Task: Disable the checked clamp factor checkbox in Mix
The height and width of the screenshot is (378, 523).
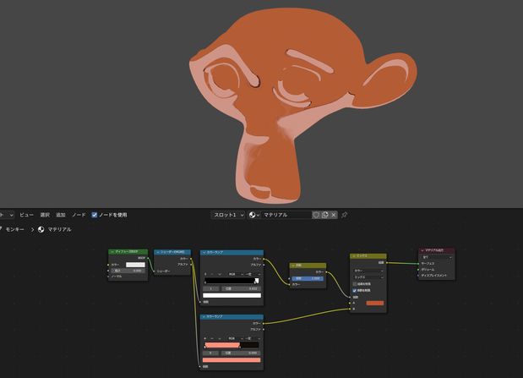Action: [355, 291]
